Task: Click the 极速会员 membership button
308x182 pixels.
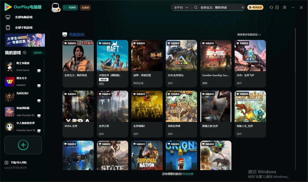Action: click(255, 7)
